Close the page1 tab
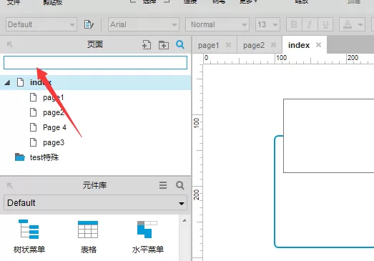 (x=228, y=44)
